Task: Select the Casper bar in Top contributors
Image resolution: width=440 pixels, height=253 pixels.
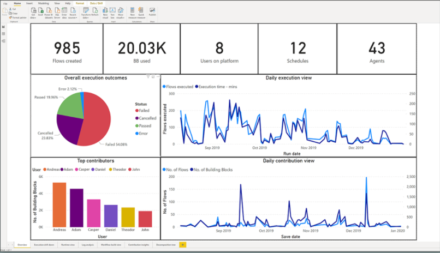Action: pos(94,213)
